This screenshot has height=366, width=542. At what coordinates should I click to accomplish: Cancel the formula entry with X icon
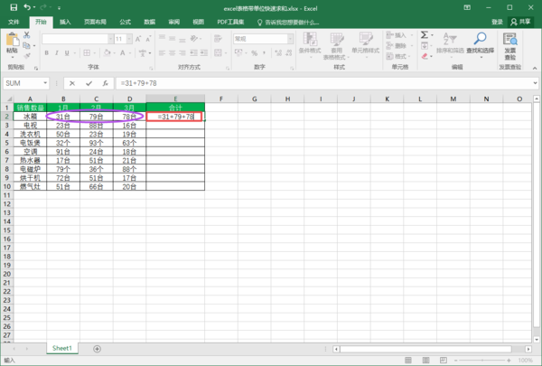point(72,83)
